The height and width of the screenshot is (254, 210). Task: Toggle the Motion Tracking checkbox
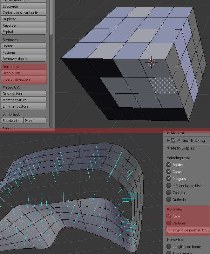(x=173, y=140)
